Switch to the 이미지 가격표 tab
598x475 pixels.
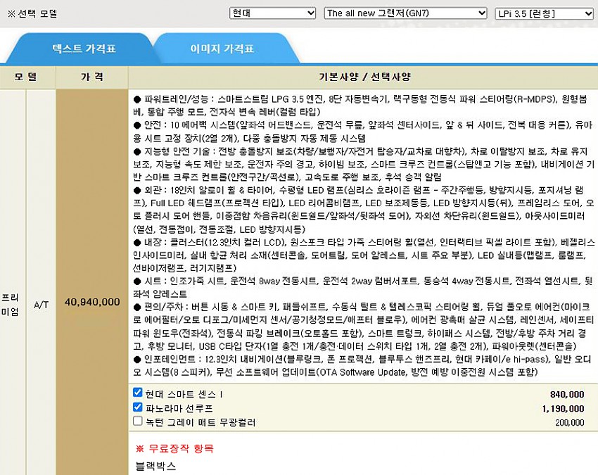(x=222, y=49)
